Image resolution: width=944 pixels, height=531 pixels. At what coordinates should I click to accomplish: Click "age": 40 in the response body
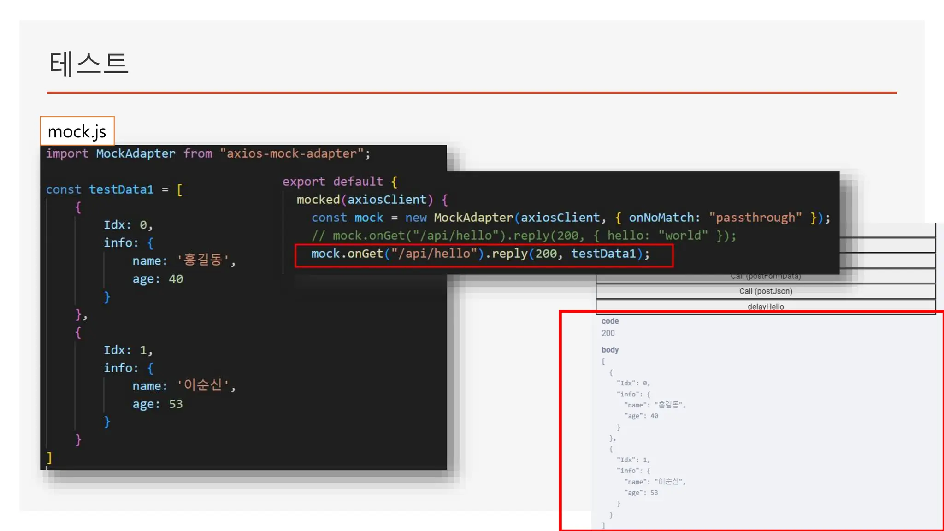tap(641, 416)
